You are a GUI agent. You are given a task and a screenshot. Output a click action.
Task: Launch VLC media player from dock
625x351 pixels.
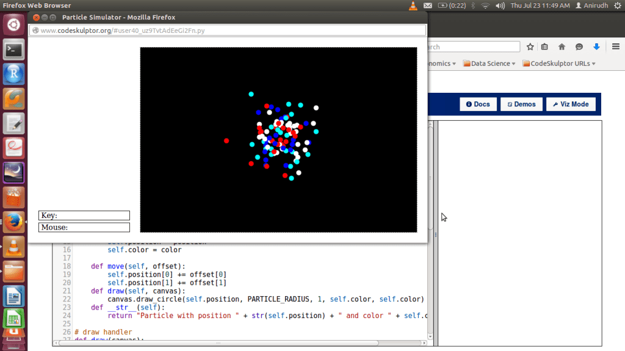(x=13, y=247)
